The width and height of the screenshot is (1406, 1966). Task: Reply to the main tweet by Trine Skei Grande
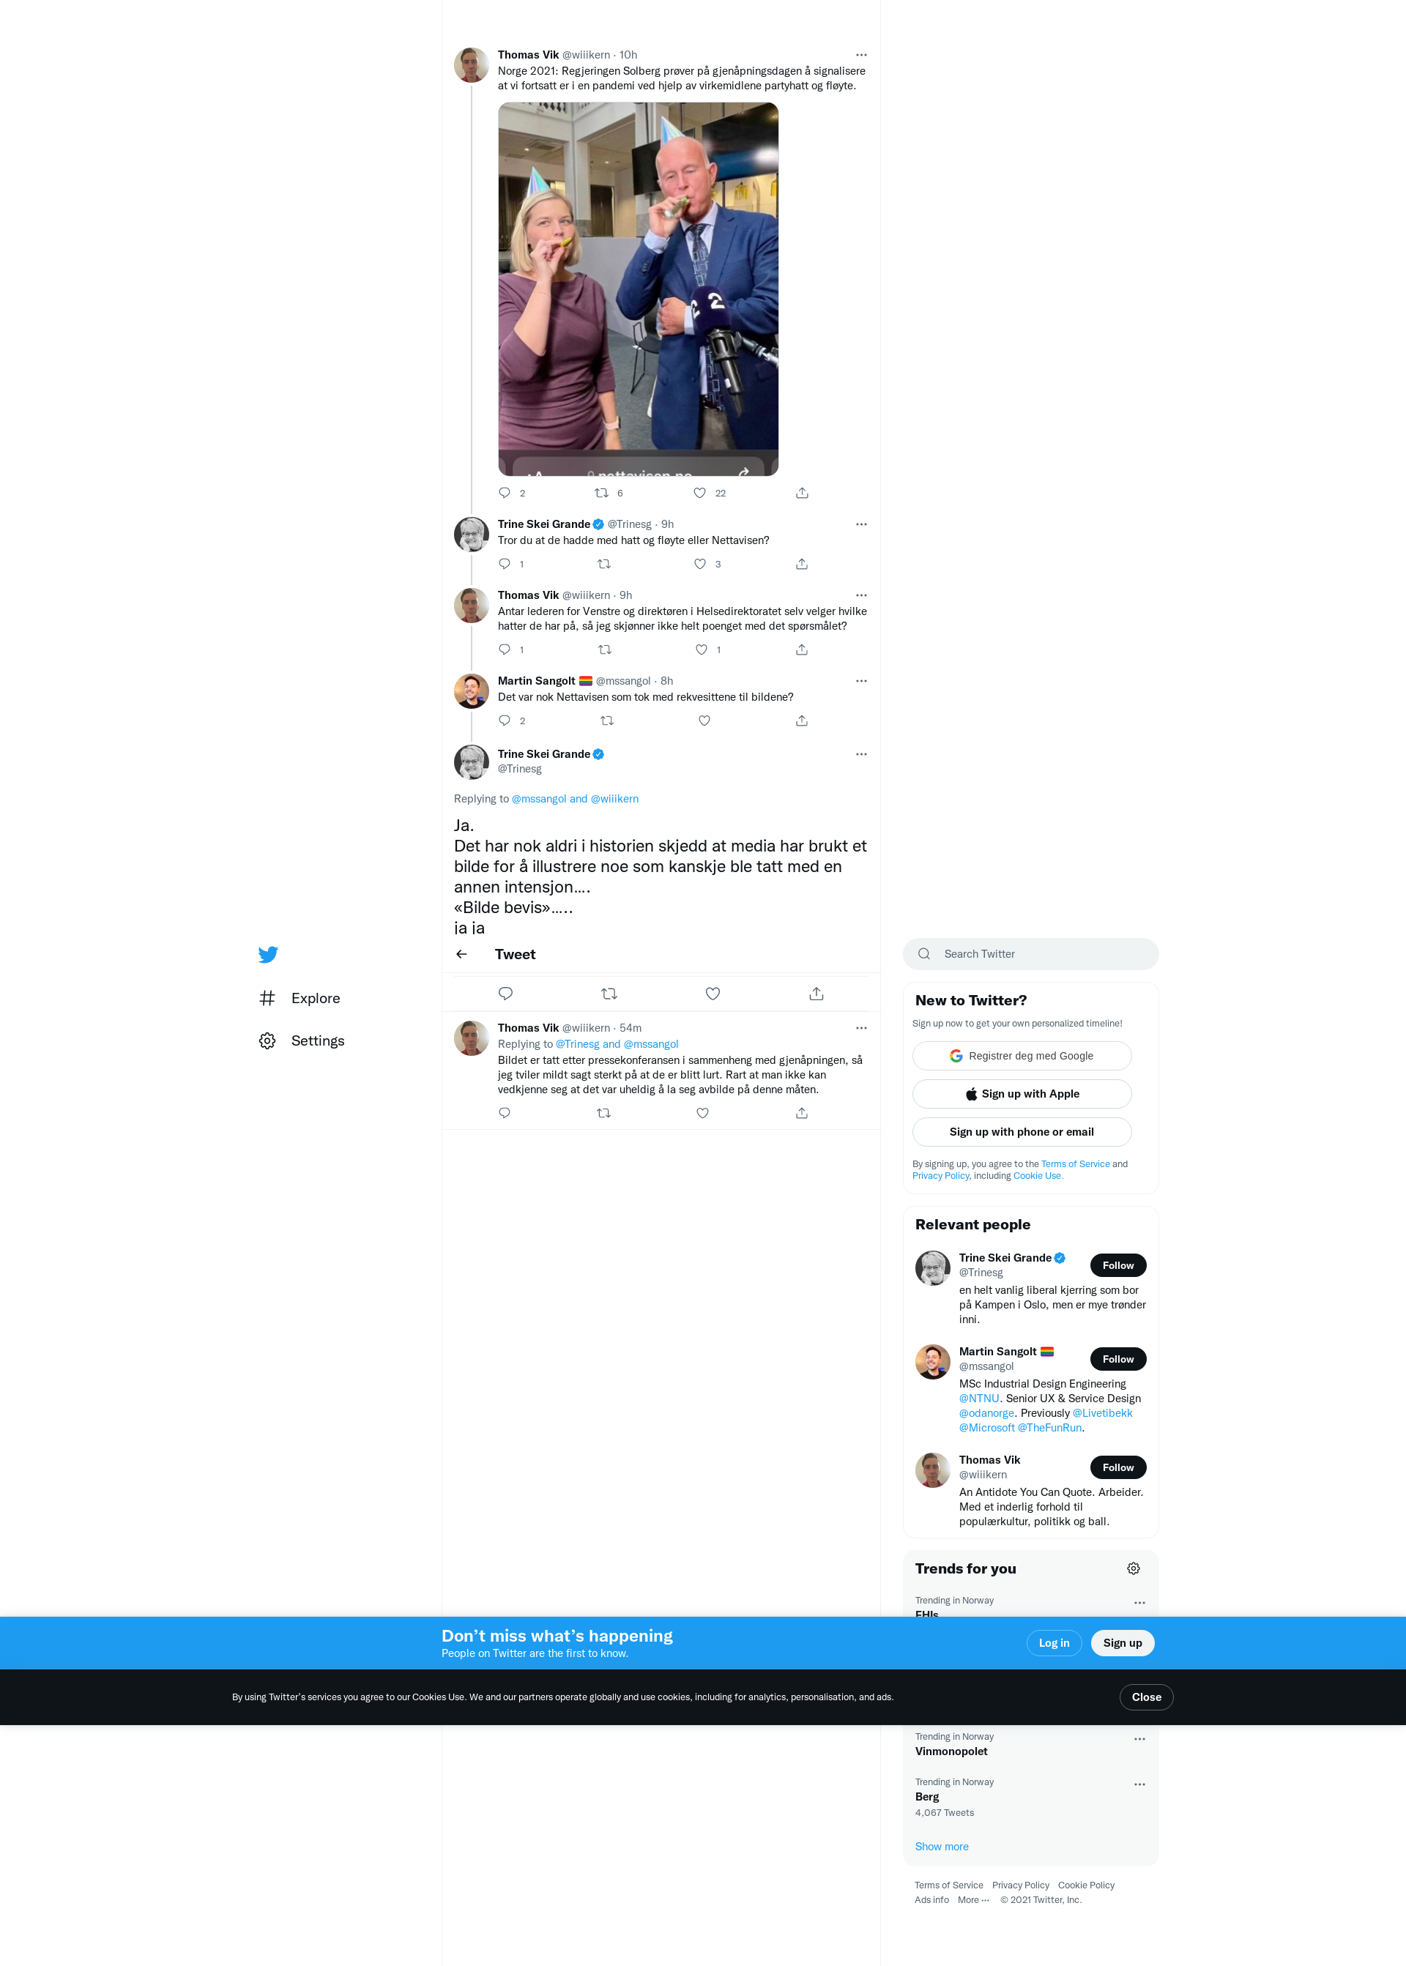pyautogui.click(x=505, y=994)
